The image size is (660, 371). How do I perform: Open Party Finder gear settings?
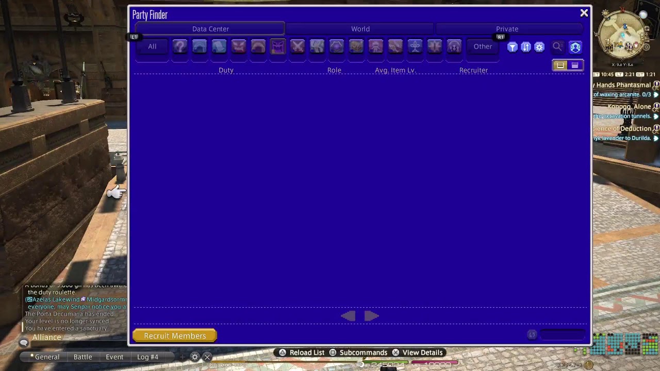click(x=539, y=47)
